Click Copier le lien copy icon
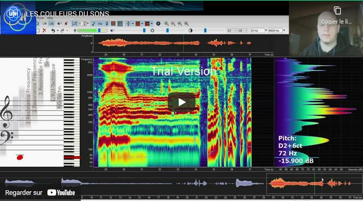 click(337, 11)
